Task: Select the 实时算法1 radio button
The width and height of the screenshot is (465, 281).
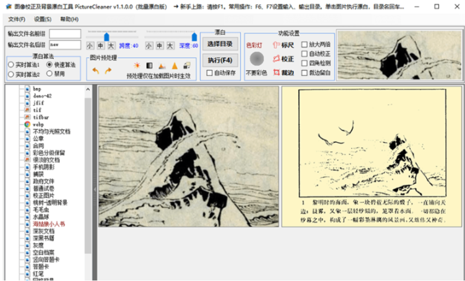Action: [x=11, y=64]
